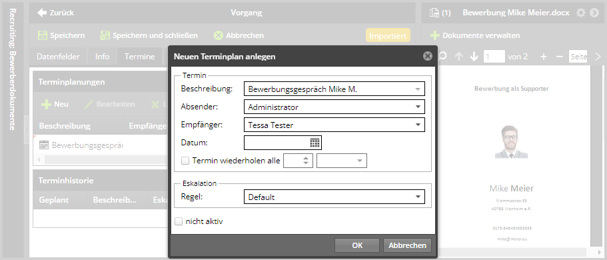Viewport: 607px width, 260px height.
Task: Click the plus icon beside Neu
Action: pos(46,104)
